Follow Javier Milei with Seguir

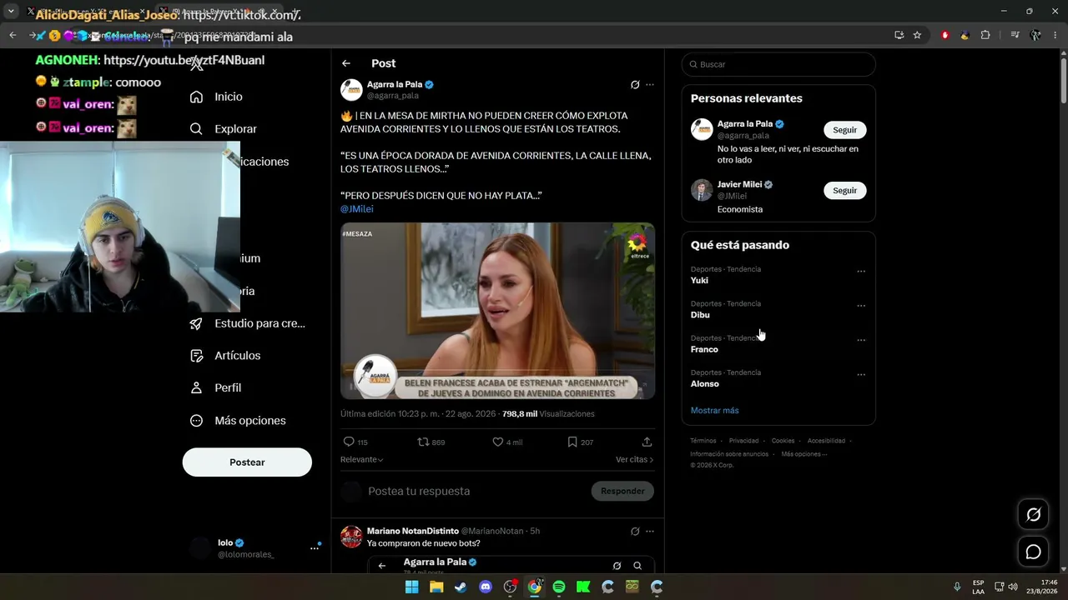[x=845, y=190]
